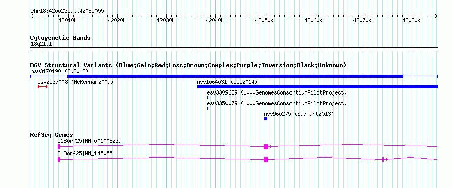Screen dimensions: 452x188
Task: Click the 42010k ruler tick label
Action: (x=68, y=20)
